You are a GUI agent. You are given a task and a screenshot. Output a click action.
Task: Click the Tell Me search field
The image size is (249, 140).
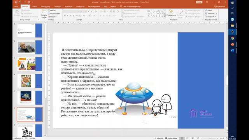pos(132,7)
